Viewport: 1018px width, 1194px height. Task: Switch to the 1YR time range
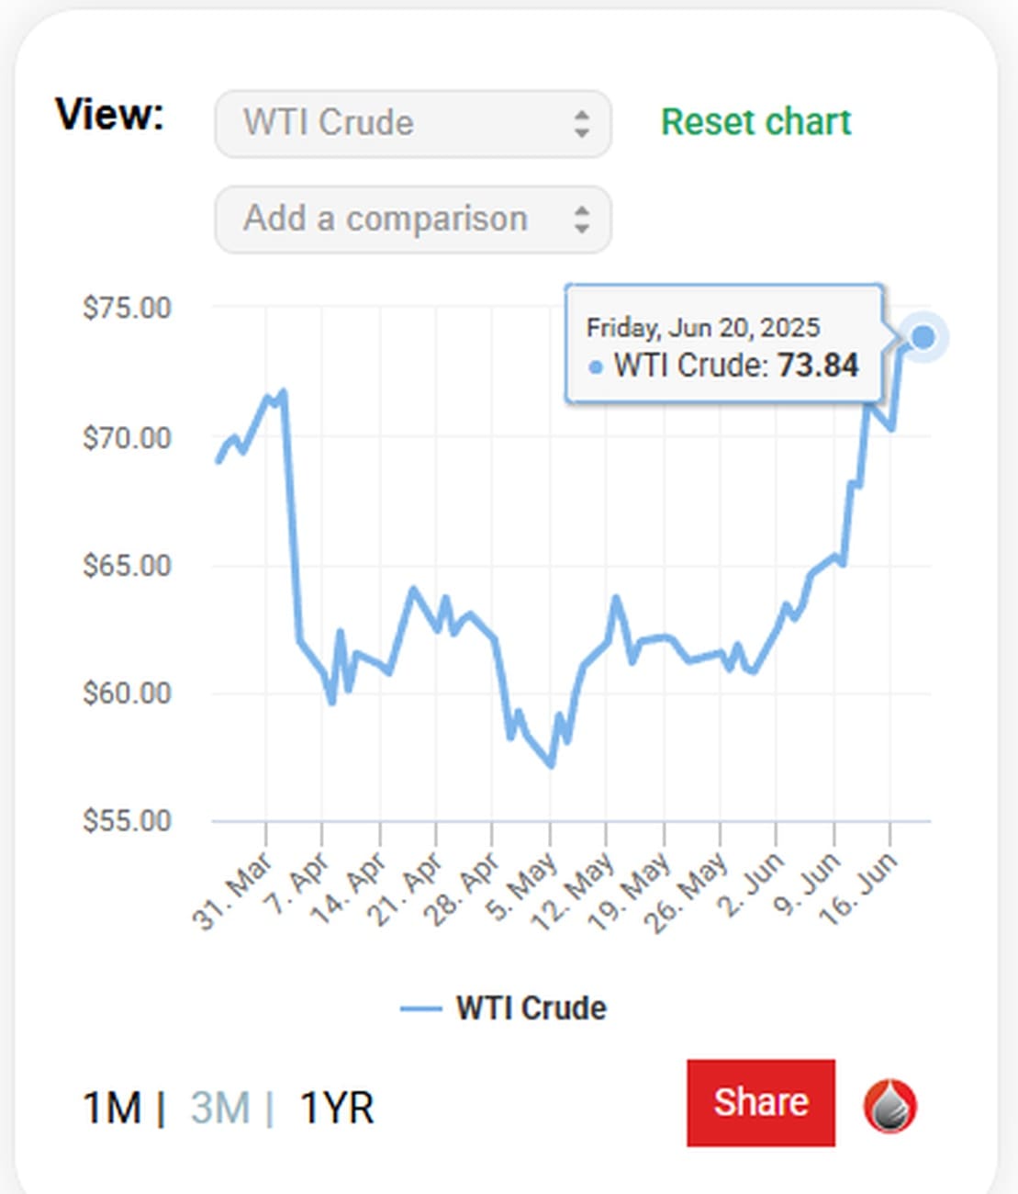point(337,1108)
